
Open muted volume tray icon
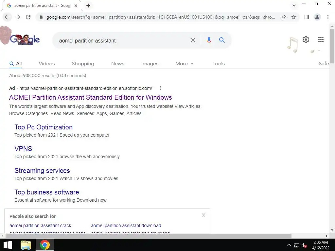click(x=304, y=245)
